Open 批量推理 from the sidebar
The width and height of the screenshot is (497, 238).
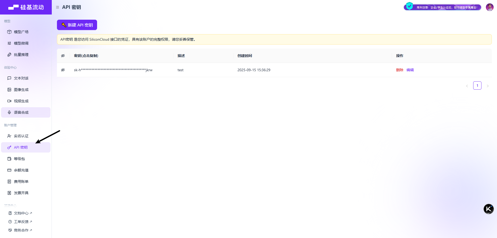click(x=21, y=55)
